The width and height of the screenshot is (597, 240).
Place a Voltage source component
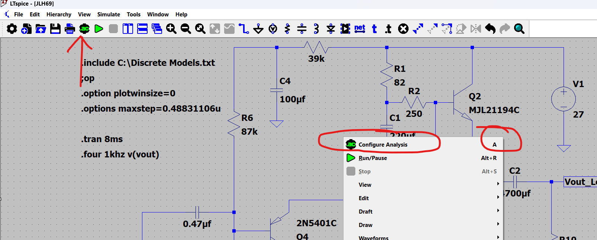(273, 29)
